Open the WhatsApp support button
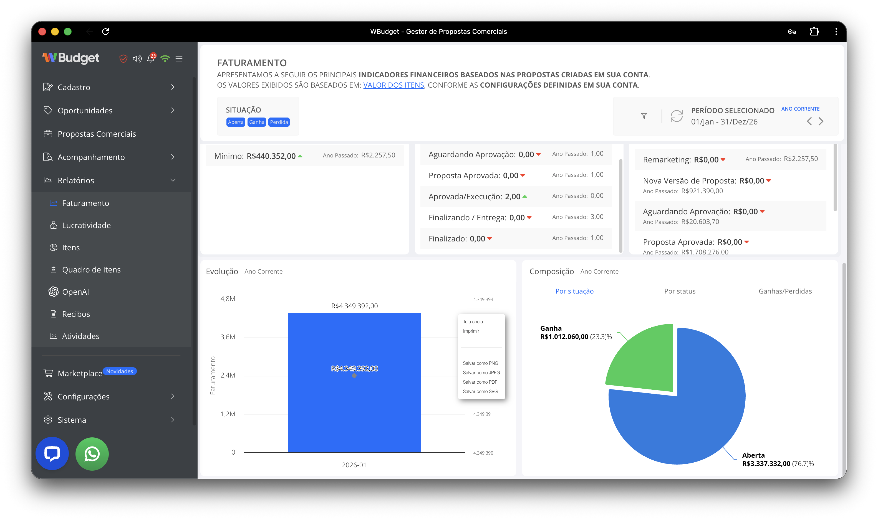 pyautogui.click(x=92, y=454)
